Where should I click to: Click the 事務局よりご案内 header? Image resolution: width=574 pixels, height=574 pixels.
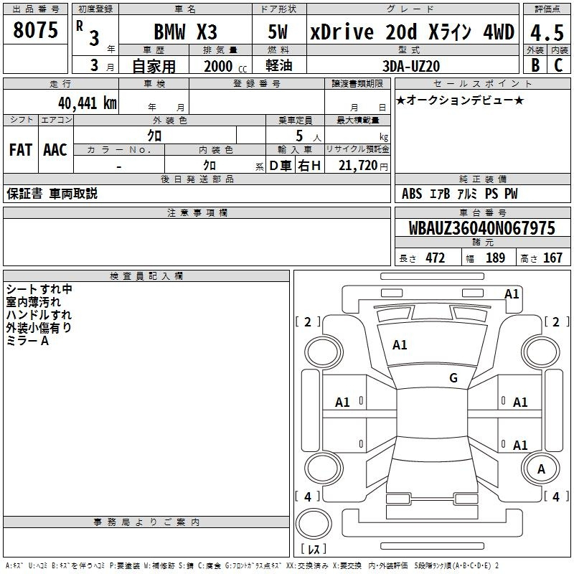coord(146,522)
